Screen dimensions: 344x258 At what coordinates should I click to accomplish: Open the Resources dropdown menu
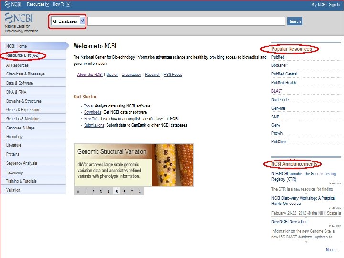(x=38, y=4)
